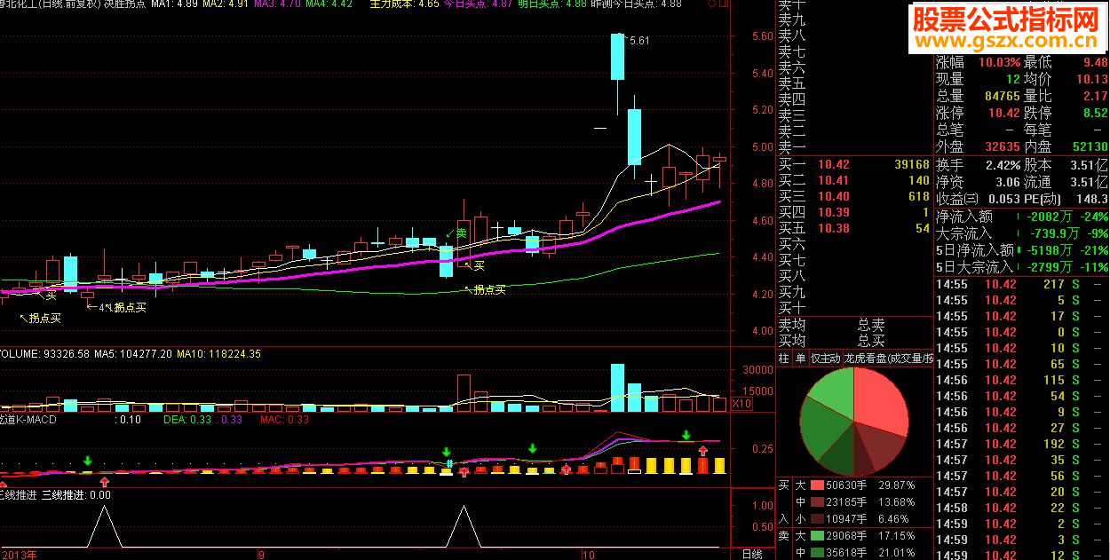The width and height of the screenshot is (1110, 560).
Task: Click the 主力成本: 4.65 indicator value
Action: pos(404,4)
